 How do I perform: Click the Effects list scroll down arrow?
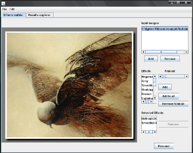click(155, 98)
